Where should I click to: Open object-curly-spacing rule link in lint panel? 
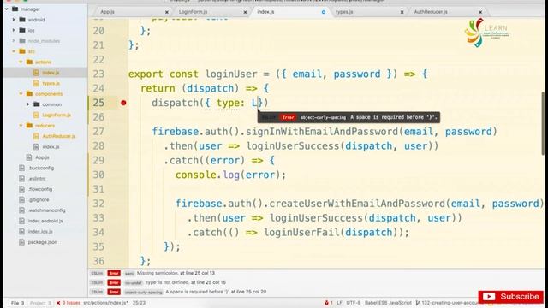(143, 292)
